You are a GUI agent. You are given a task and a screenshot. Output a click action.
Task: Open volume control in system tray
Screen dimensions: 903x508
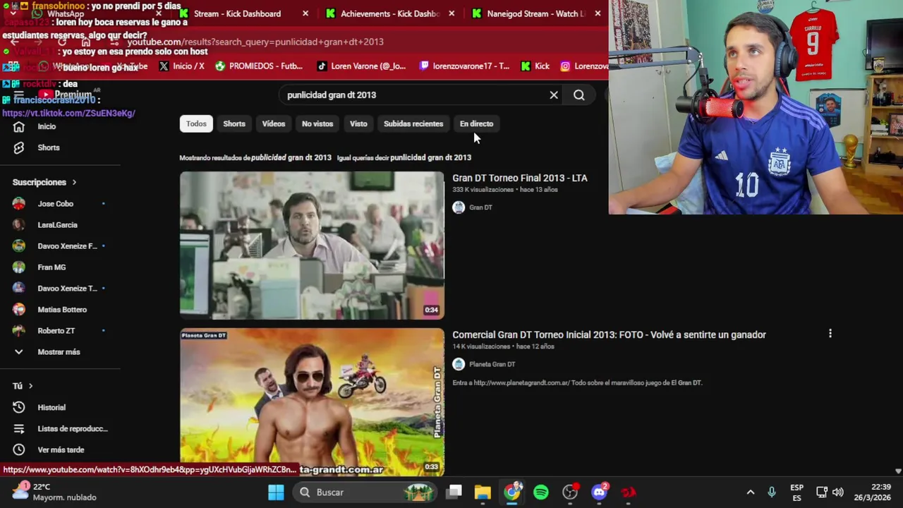pyautogui.click(x=838, y=492)
